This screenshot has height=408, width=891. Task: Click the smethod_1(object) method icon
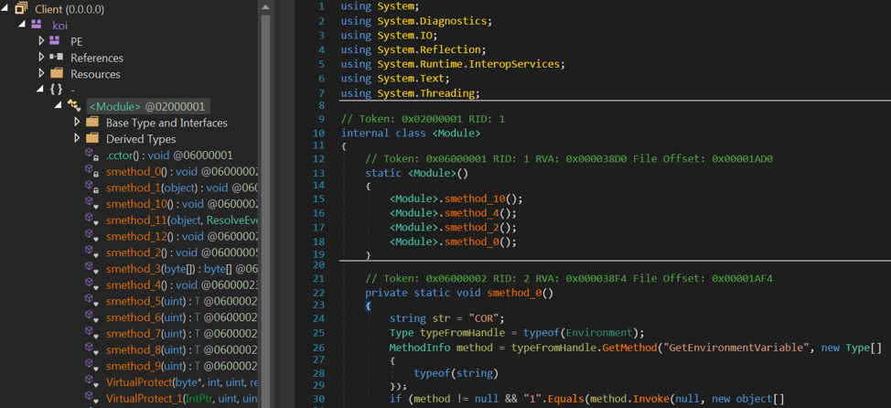(x=91, y=188)
